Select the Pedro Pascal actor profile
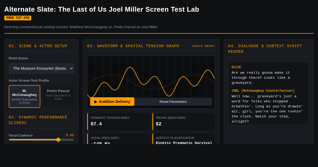The height and width of the screenshot is (167, 318). tap(58, 96)
